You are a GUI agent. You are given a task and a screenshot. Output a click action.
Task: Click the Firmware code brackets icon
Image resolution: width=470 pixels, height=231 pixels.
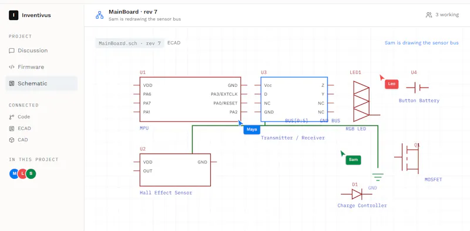tap(12, 67)
